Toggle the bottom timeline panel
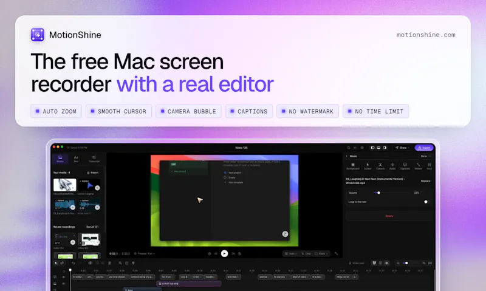Screen dimensions: 486x291 click(378, 148)
